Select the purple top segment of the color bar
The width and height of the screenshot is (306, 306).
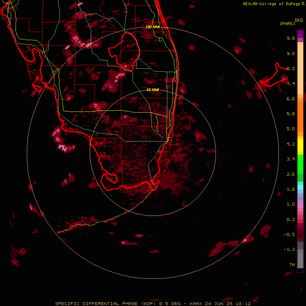[x=300, y=34]
